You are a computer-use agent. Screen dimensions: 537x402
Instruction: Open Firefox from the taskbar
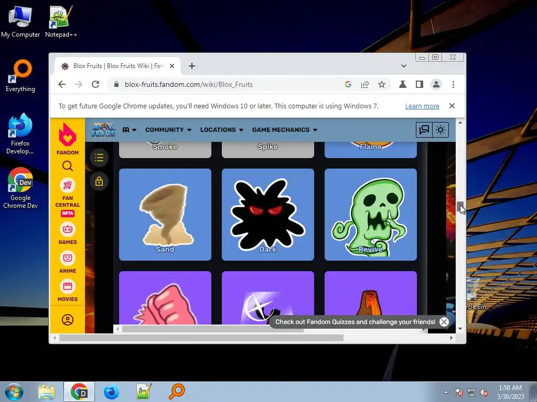pos(112,392)
